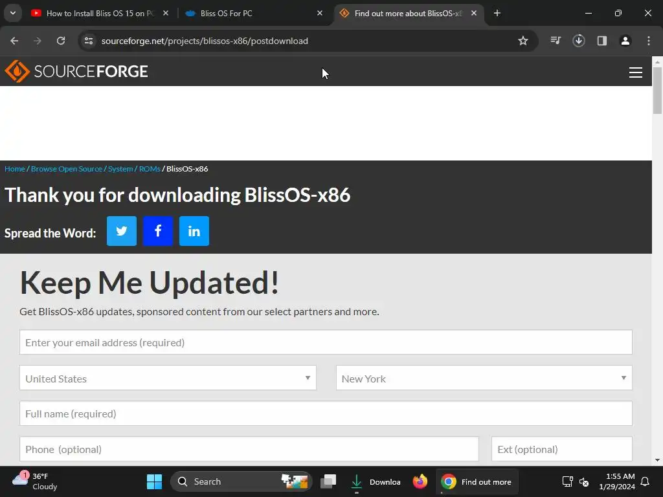The width and height of the screenshot is (663, 497).
Task: Open the Download manager taskbar app
Action: (x=376, y=481)
